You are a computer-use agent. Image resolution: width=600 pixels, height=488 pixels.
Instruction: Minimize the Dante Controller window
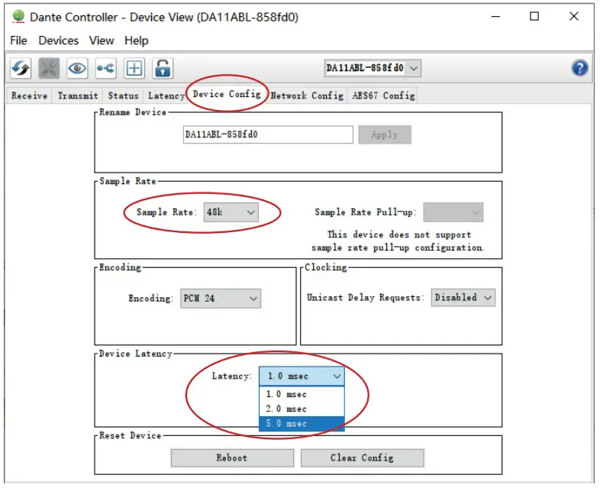tap(496, 17)
